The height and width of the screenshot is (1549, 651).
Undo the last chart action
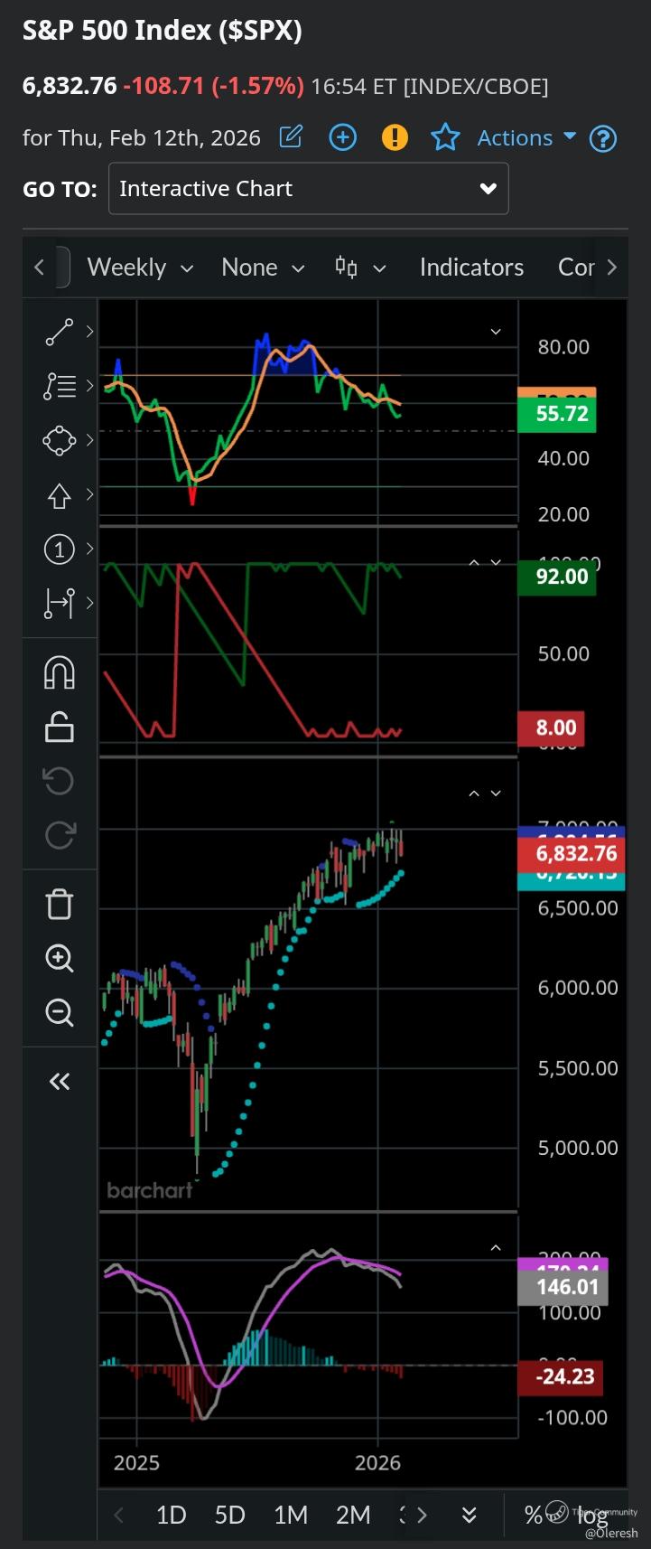60,780
